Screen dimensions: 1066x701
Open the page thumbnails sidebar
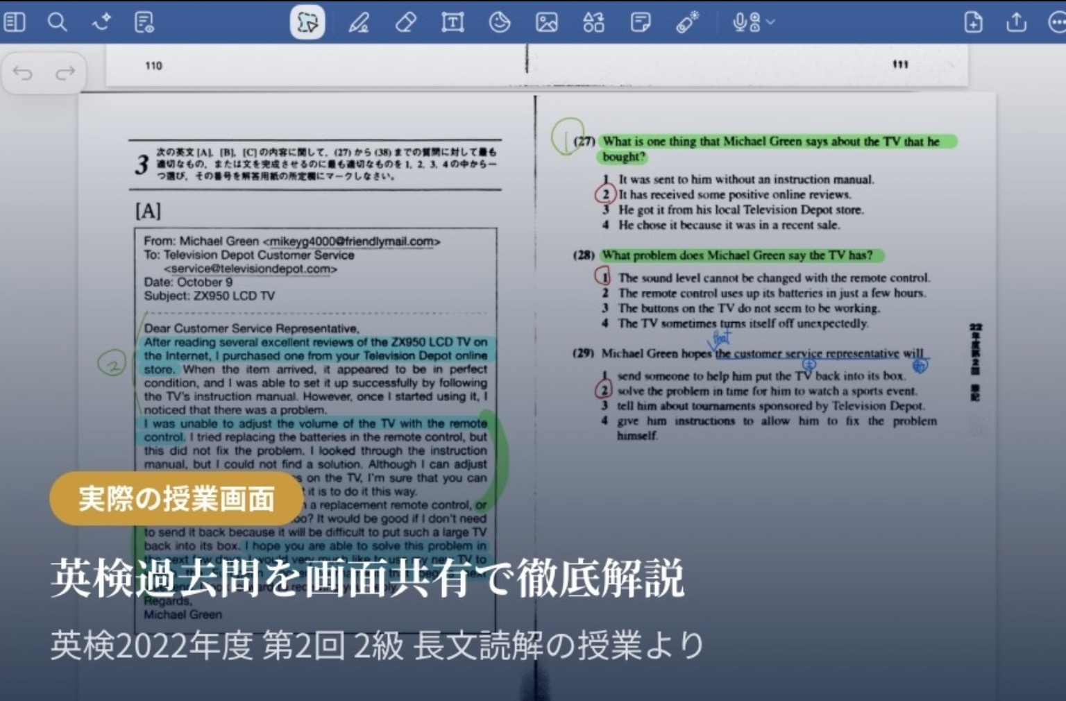click(15, 22)
